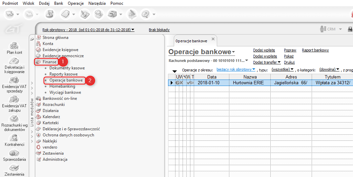Viewport: 353px width, 177px height.
Task: Close the Operacje bankowe tab
Action: (213, 39)
